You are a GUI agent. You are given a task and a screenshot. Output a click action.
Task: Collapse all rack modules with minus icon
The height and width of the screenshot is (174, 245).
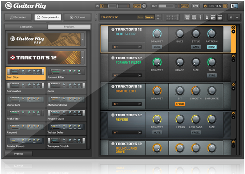tap(237, 17)
